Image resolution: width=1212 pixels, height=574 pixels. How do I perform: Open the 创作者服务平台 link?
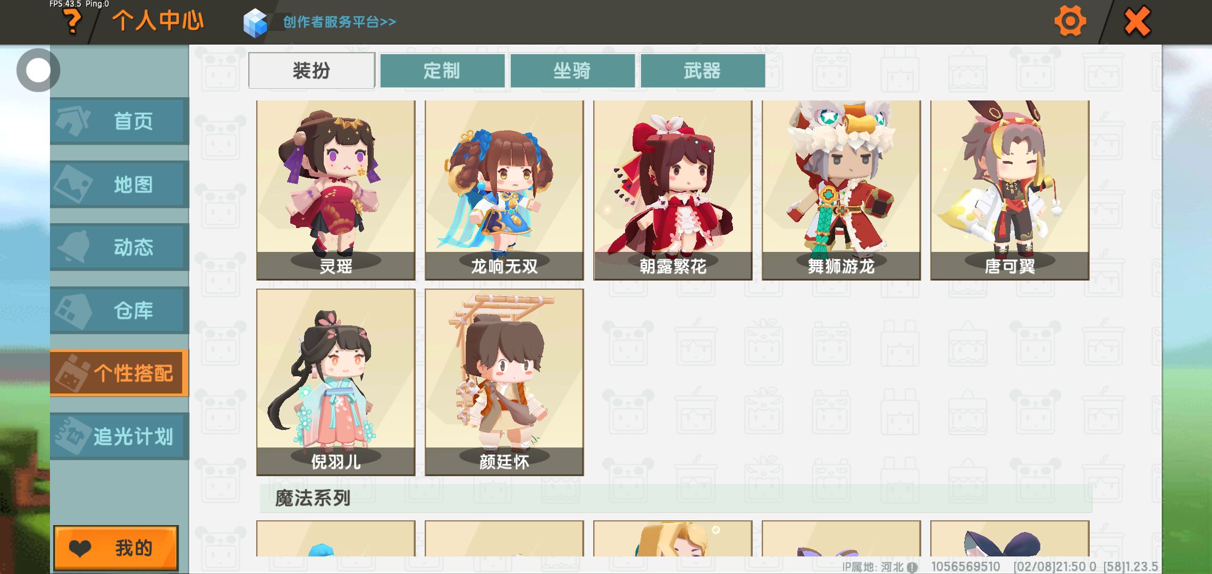[x=339, y=22]
